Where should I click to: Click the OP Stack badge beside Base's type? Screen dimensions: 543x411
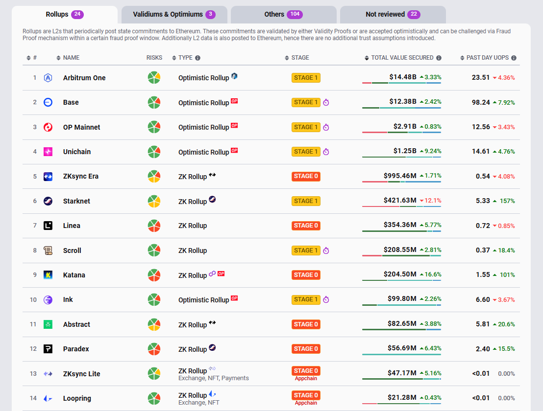point(234,101)
